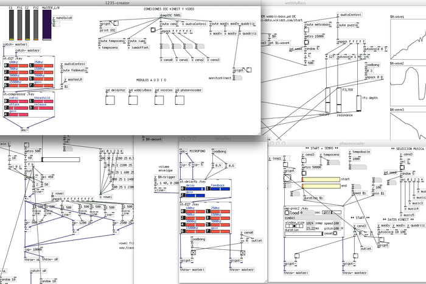Click the bang under pd delayVoz

point(110,100)
